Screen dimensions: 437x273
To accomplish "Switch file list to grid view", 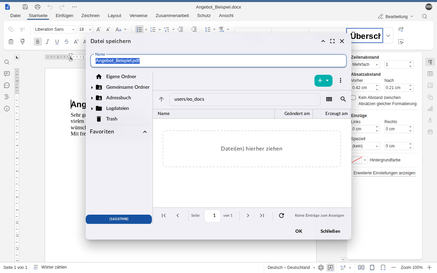I will point(329,99).
